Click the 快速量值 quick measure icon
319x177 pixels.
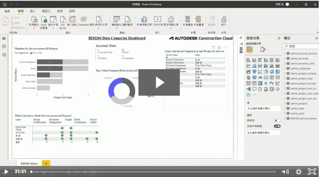(198, 19)
